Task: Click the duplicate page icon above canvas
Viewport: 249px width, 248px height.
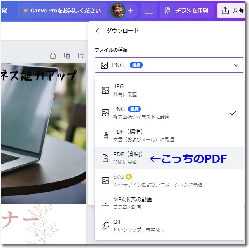Action: point(67,56)
